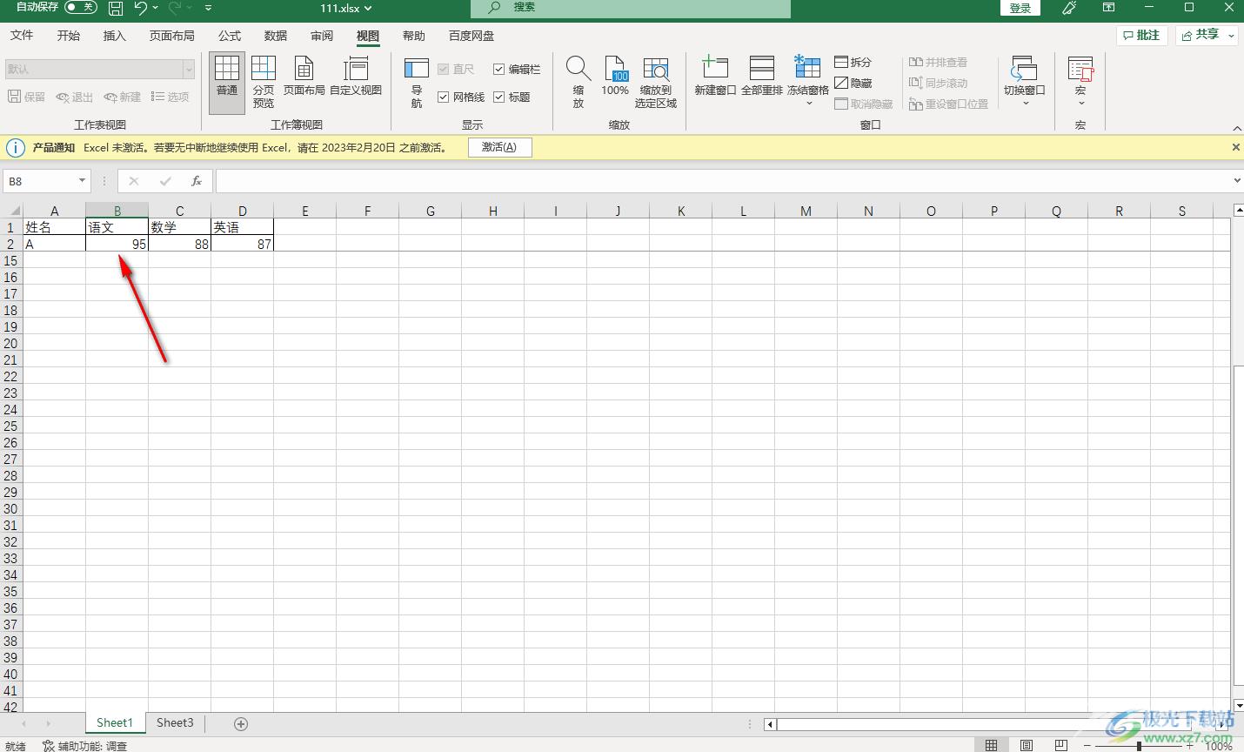Click the Sign in (登录) button
Screen dimensions: 1244x752
(x=1020, y=8)
